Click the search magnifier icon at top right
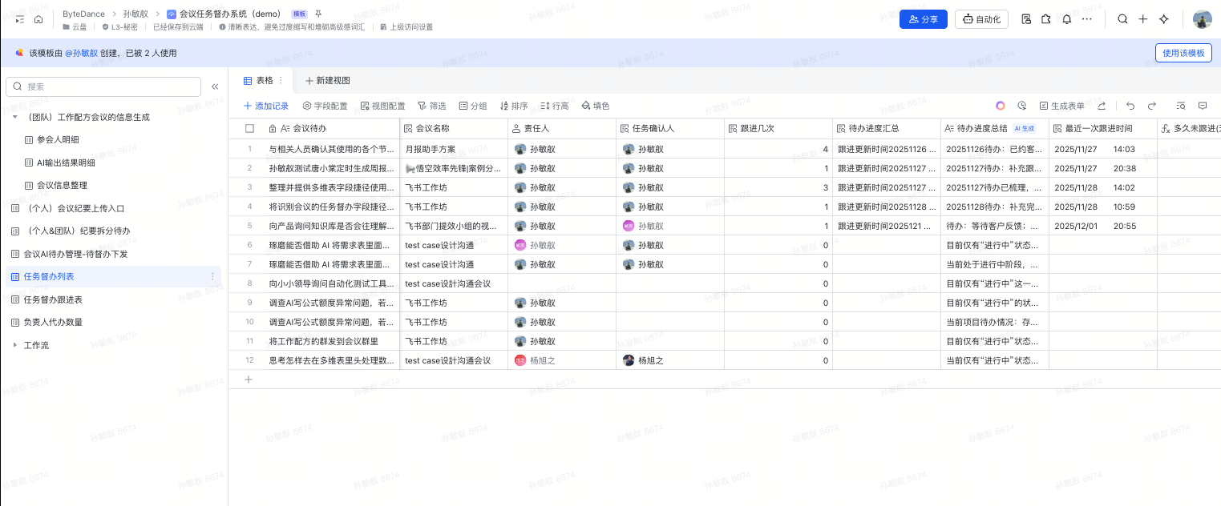Screen dimensions: 1221x506 coord(1122,19)
